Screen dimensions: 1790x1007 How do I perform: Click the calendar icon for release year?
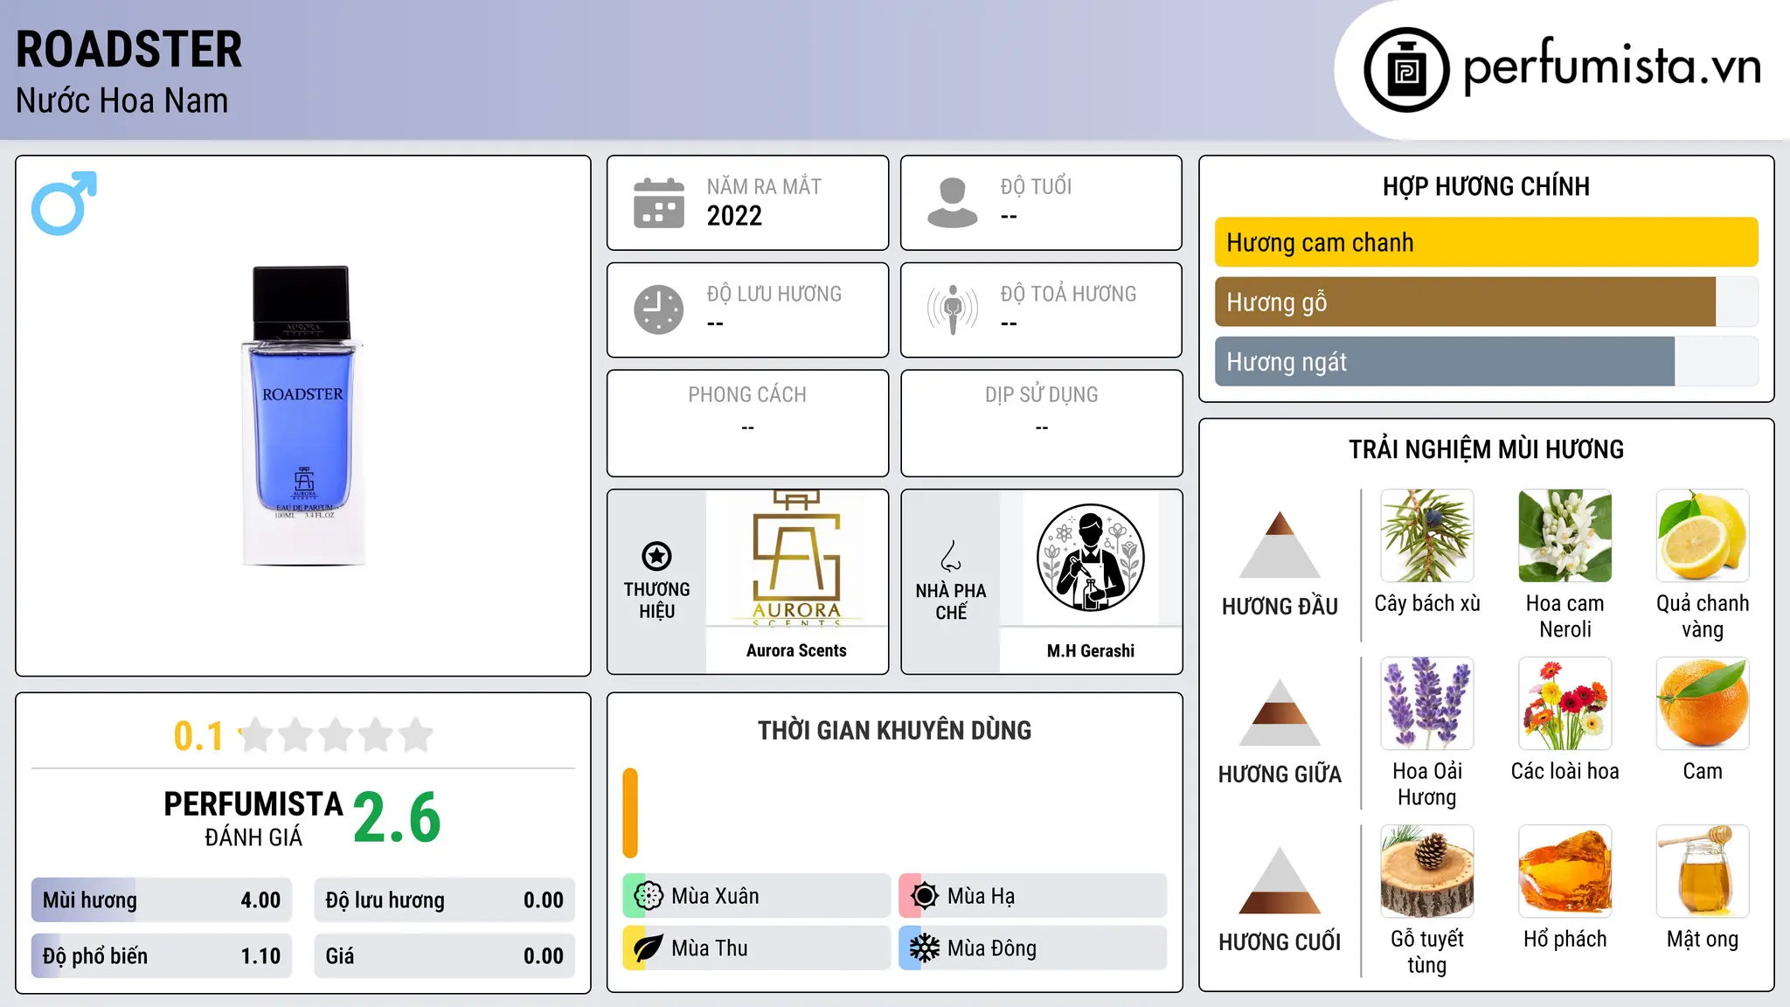[x=658, y=203]
